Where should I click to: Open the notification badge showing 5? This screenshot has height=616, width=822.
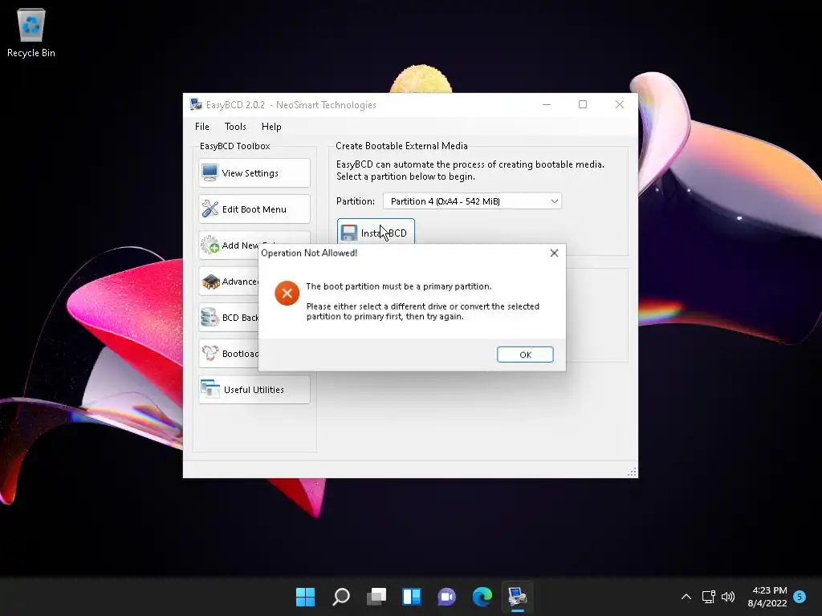click(800, 597)
